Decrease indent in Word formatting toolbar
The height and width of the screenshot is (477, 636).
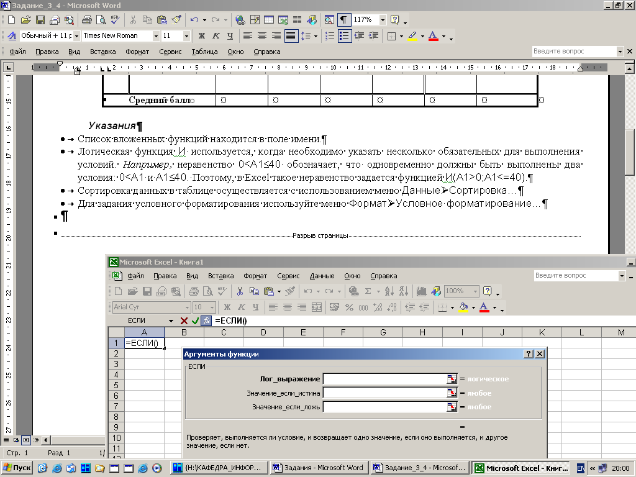point(359,35)
